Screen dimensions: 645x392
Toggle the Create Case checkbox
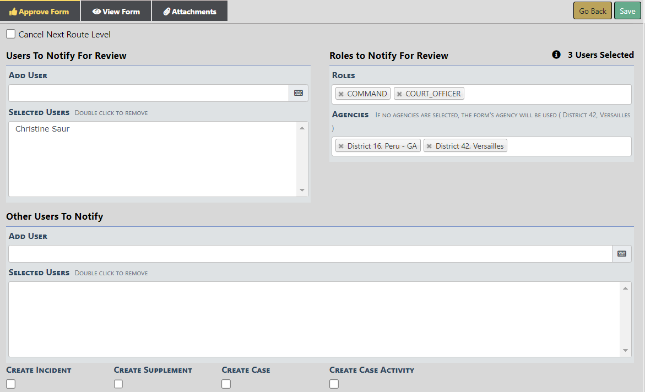pyautogui.click(x=226, y=384)
